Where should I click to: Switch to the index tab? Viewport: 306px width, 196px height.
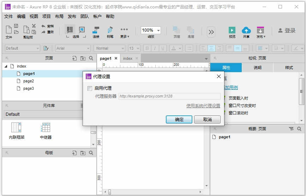click(x=128, y=58)
